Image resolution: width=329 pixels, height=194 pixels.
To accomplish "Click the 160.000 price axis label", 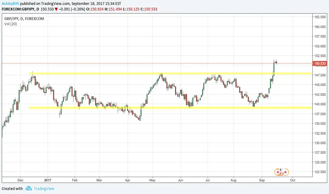I will click(x=320, y=27).
